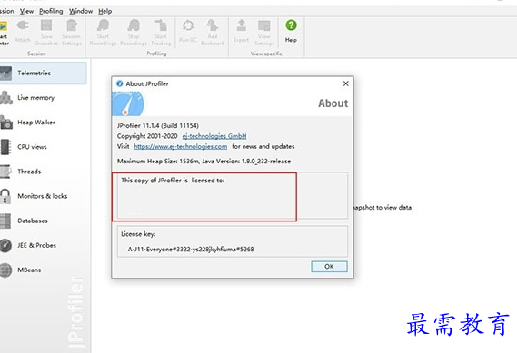Screen dimensions: 517x353
Task: Click the About JProfiler title bar icon
Action: point(120,83)
